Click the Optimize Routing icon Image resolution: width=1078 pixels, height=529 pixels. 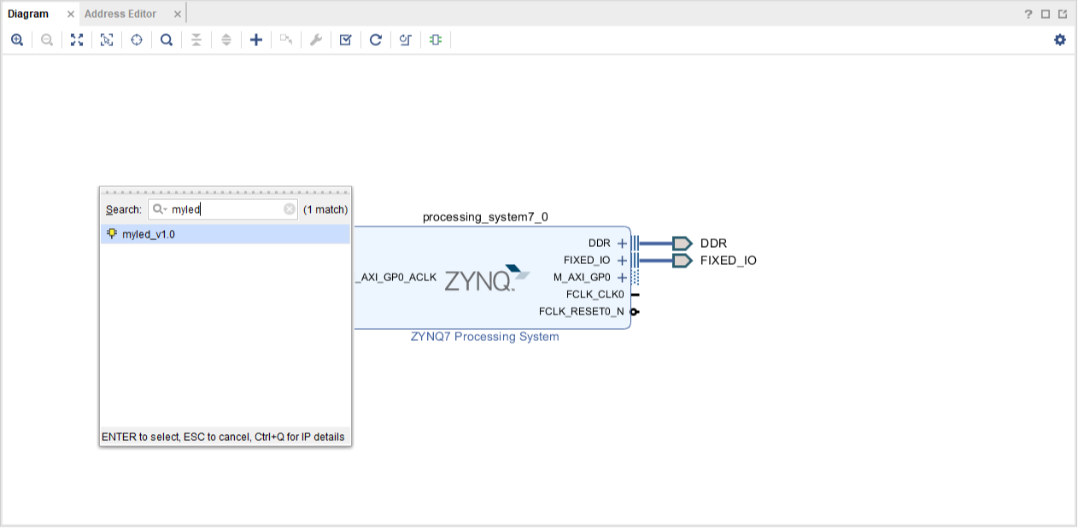coord(406,40)
